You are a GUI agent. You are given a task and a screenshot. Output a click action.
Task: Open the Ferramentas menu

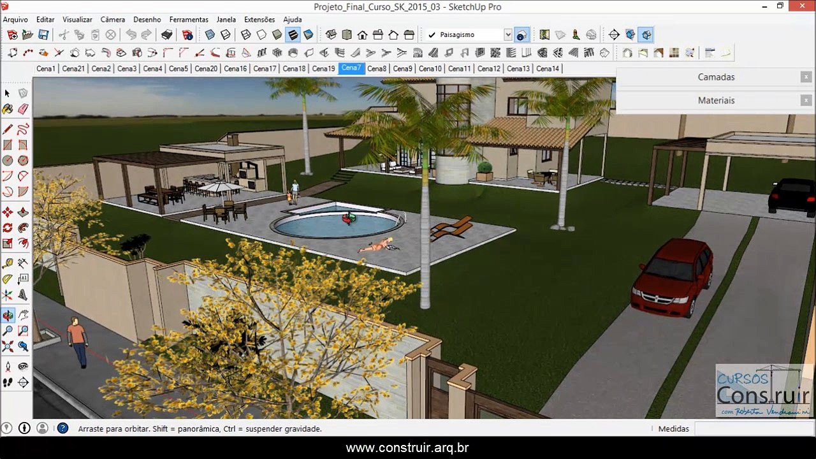(189, 20)
